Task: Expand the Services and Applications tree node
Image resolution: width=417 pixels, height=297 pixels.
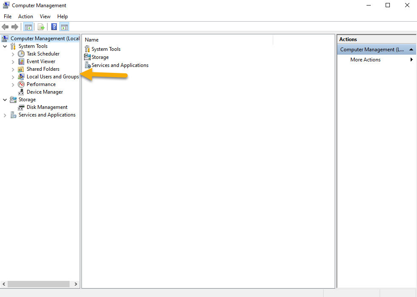Action: coord(5,115)
